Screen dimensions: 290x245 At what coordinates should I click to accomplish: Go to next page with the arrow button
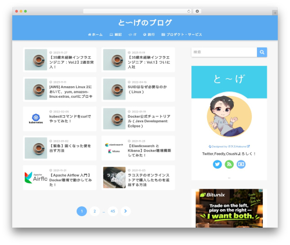(x=125, y=211)
